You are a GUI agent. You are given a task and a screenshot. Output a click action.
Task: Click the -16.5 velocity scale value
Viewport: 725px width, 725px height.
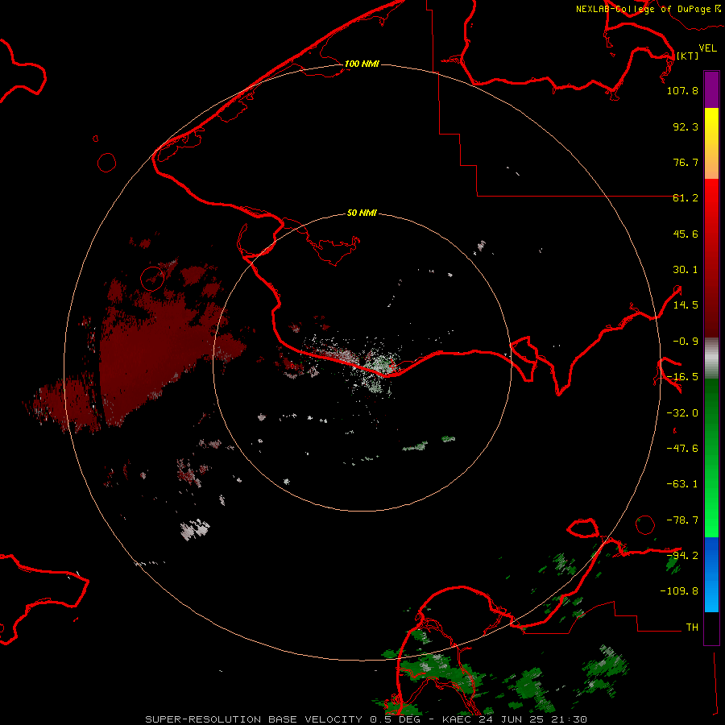tap(682, 377)
